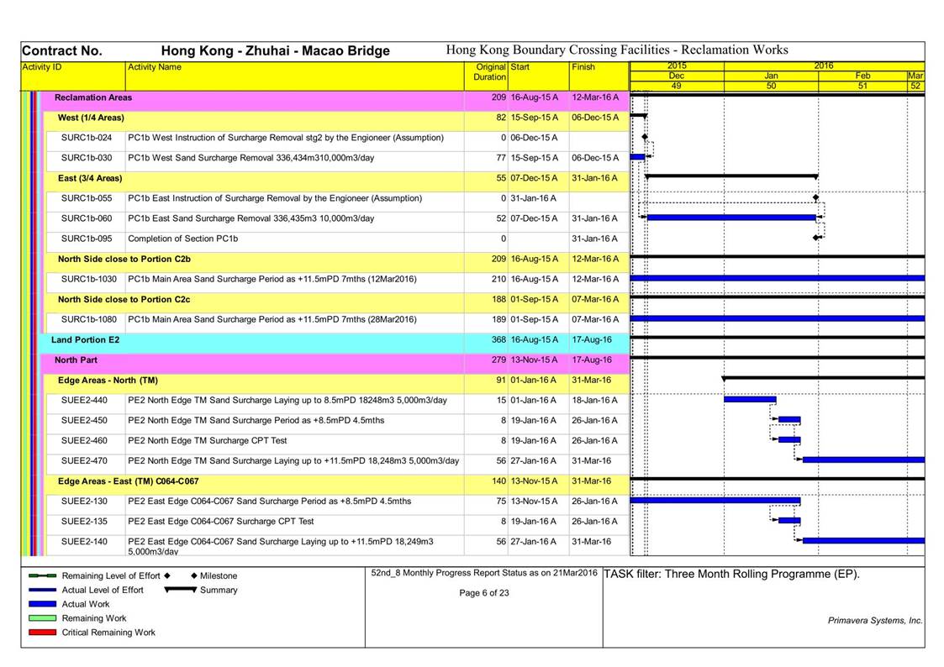Image resolution: width=944 pixels, height=667 pixels.
Task: Click the 07-Dec-15 A start of SURC1b-060
Action: click(x=535, y=218)
